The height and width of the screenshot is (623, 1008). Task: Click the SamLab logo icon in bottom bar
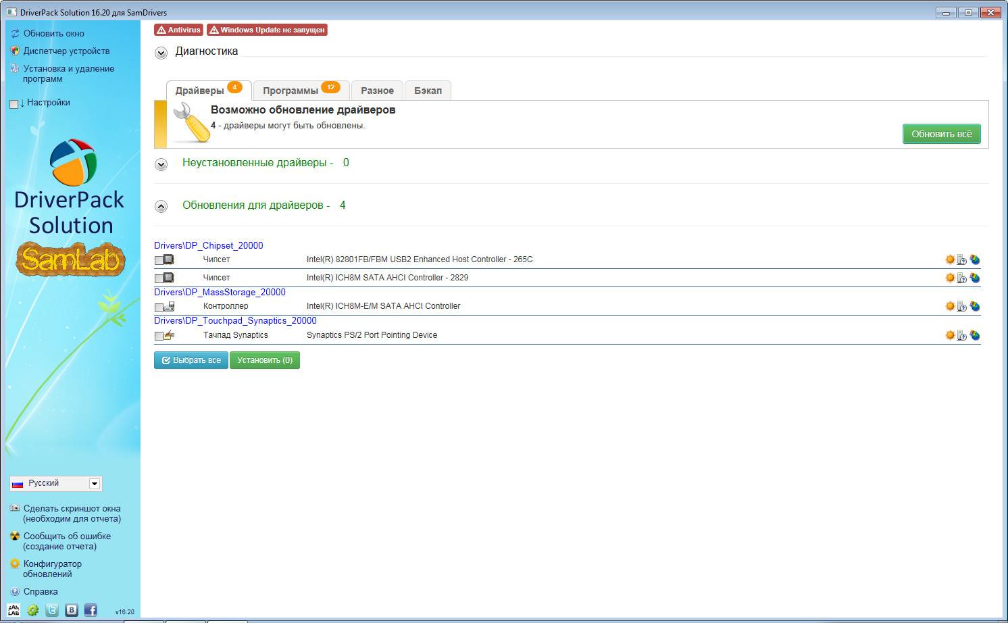pos(14,610)
